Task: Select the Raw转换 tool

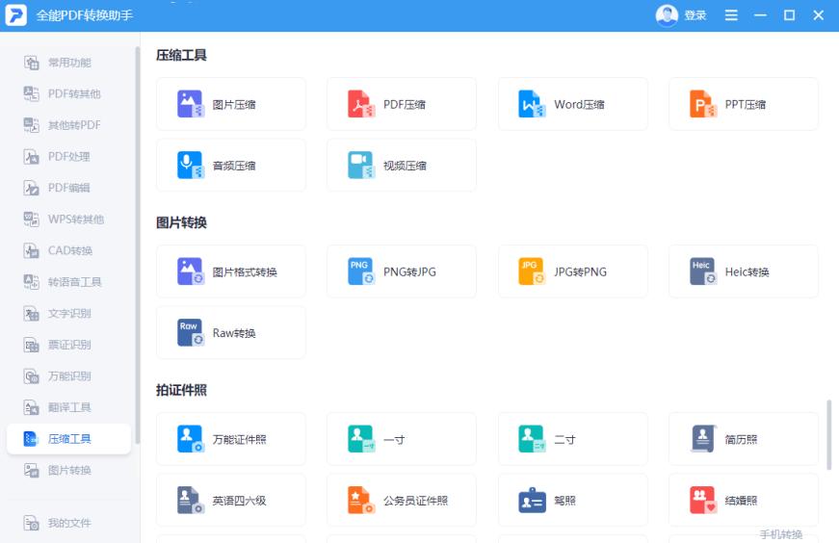Action: pos(231,333)
